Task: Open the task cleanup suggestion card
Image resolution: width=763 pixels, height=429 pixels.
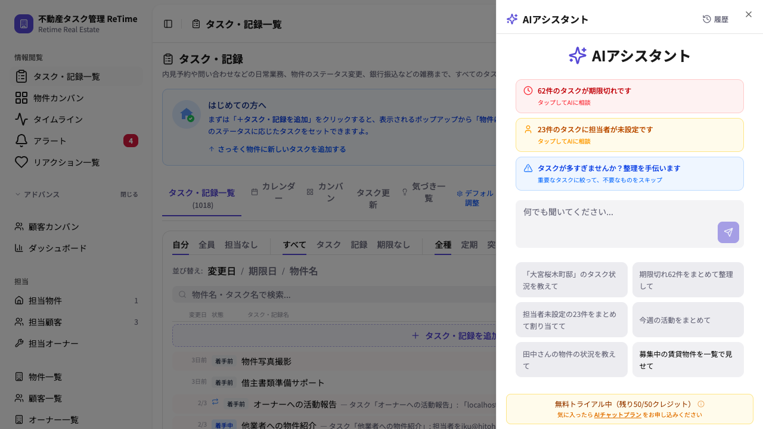Action: 629,173
